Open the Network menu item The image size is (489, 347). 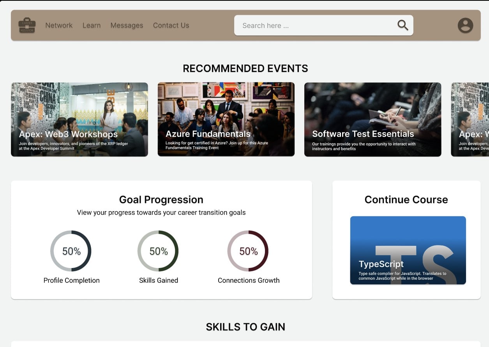pos(59,25)
